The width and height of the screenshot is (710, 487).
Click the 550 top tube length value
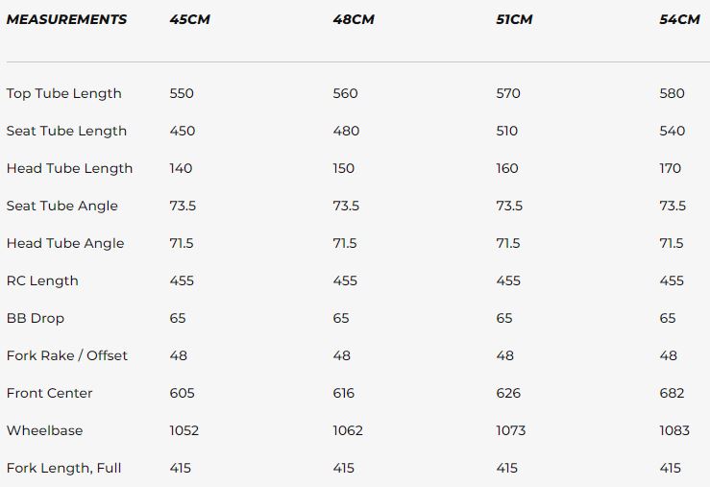(182, 93)
